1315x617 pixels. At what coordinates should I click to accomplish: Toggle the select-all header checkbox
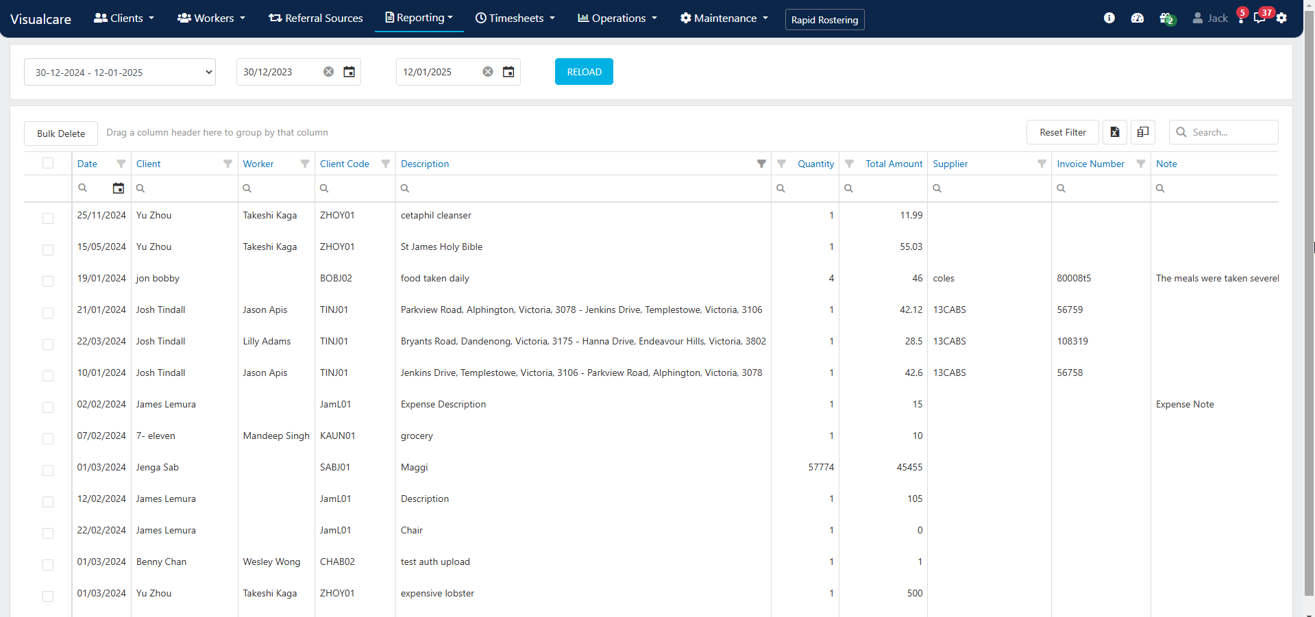pyautogui.click(x=48, y=163)
